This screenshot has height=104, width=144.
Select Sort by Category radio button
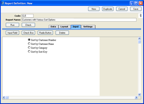[x=29, y=48]
